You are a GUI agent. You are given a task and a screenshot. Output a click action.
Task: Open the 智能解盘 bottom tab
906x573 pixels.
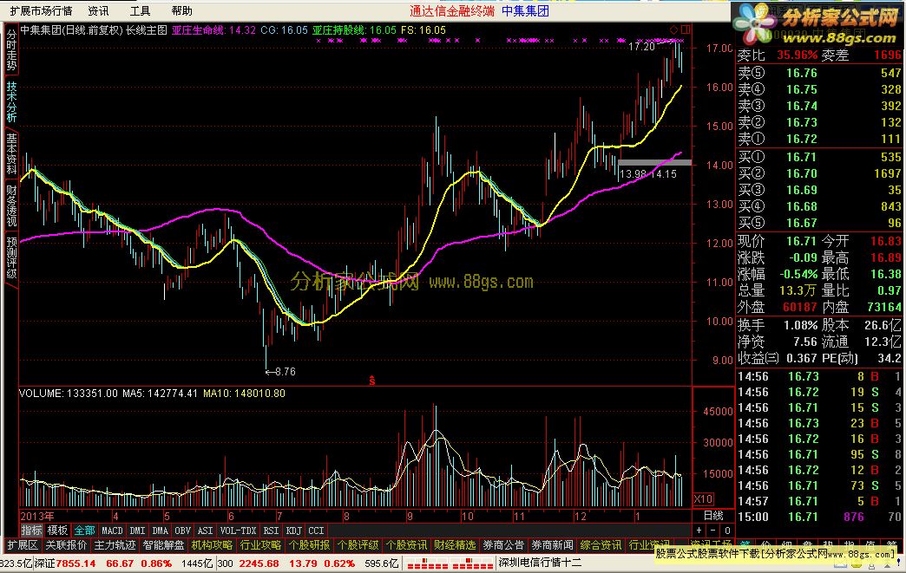coord(163,544)
